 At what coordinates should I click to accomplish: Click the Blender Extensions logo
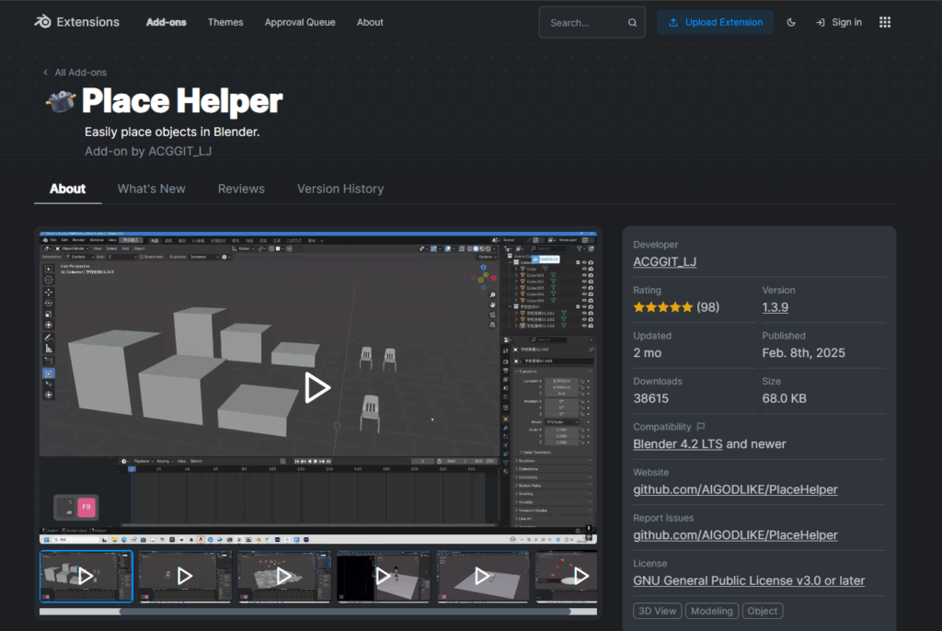(76, 22)
